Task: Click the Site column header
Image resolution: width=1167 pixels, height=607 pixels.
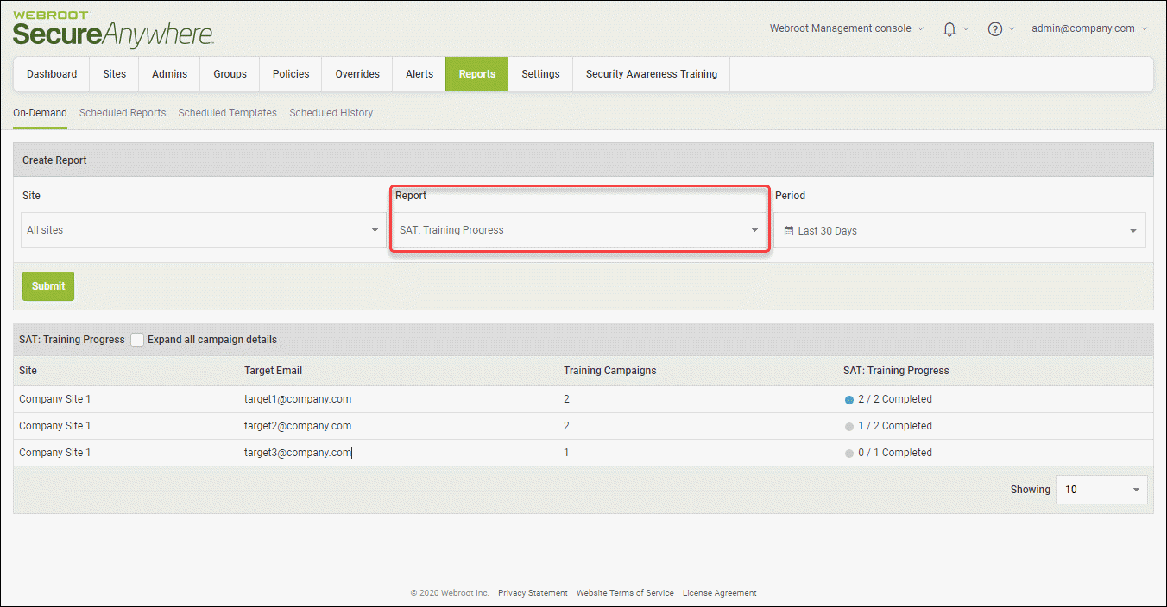Action: coord(28,371)
